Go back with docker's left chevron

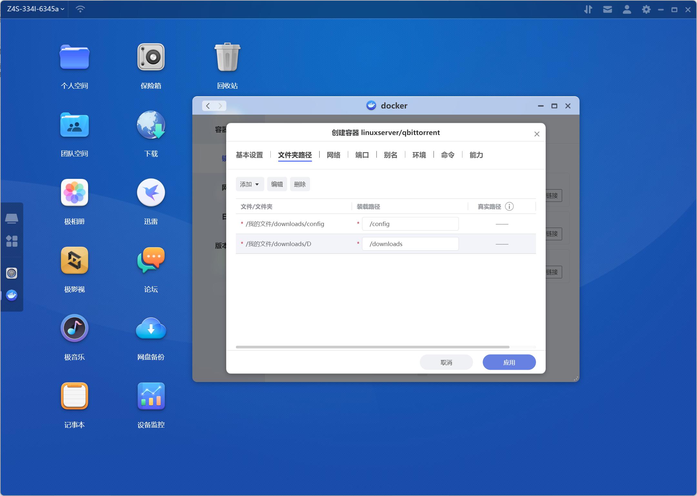pos(208,106)
